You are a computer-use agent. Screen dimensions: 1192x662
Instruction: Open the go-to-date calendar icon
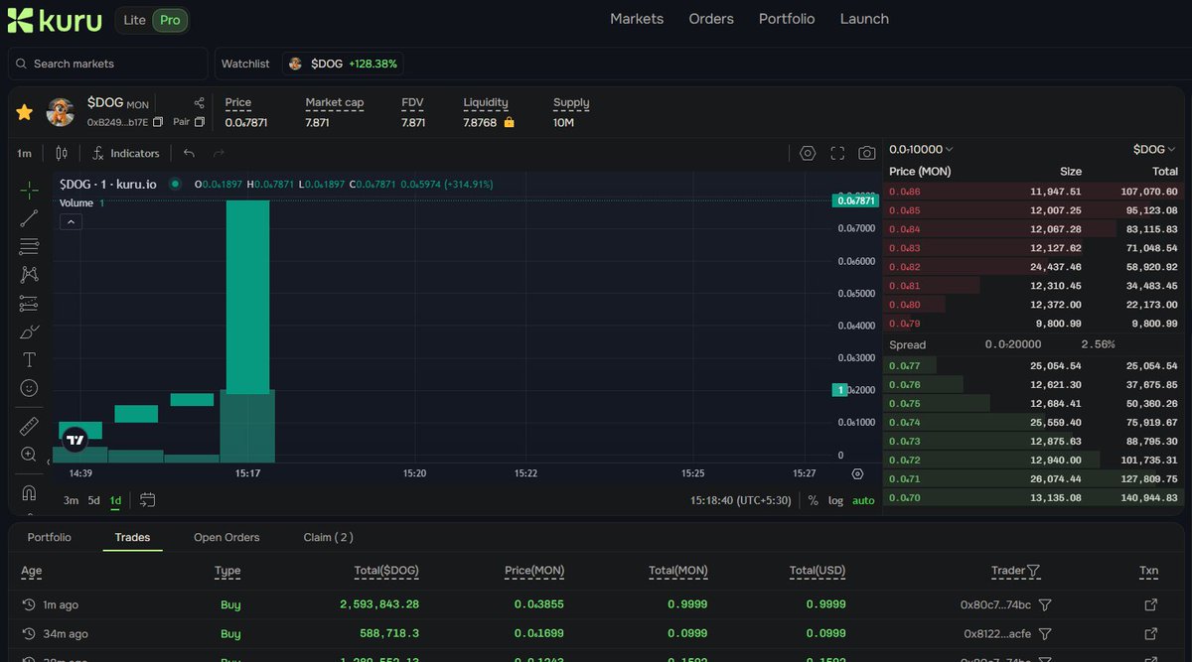(147, 500)
